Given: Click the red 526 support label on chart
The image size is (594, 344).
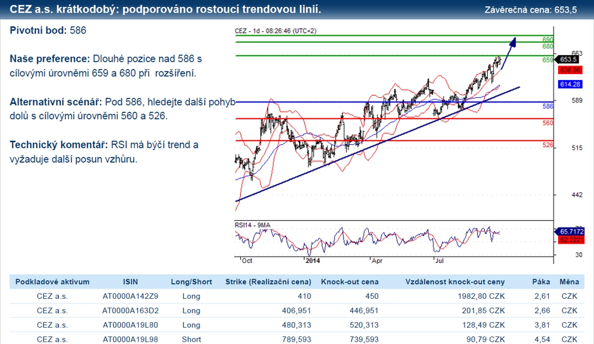Looking at the screenshot, I should pyautogui.click(x=548, y=145).
